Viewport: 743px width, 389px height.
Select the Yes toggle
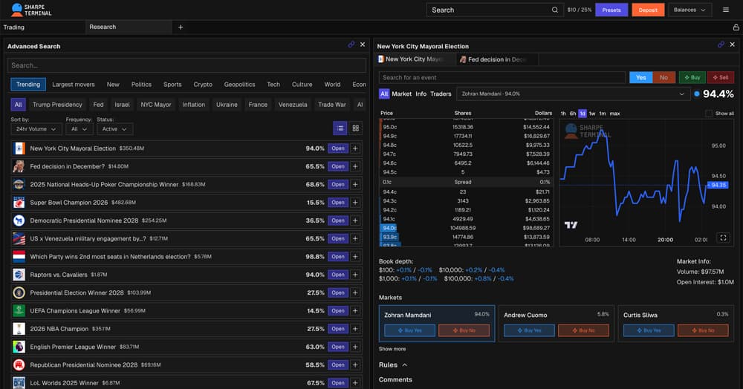click(x=640, y=78)
